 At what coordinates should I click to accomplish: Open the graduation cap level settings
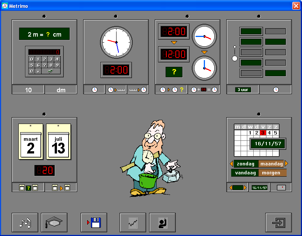pyautogui.click(x=54, y=223)
